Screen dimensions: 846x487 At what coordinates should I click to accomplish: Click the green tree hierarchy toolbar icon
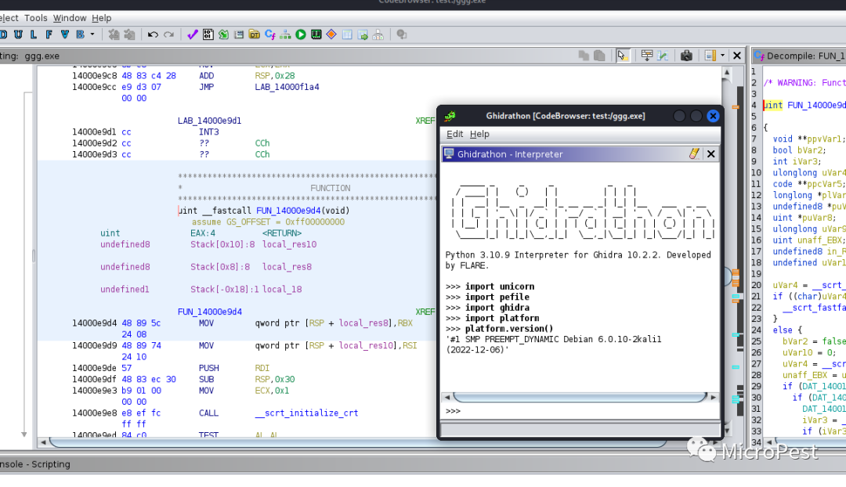[x=285, y=34]
